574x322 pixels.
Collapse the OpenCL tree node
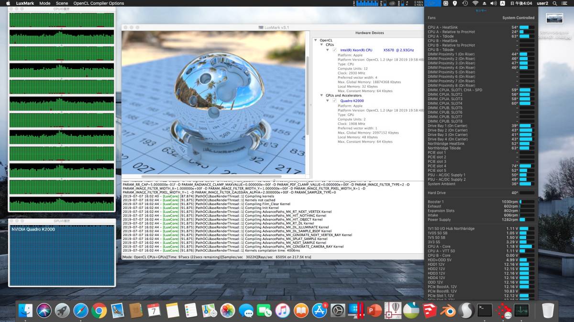pos(316,41)
